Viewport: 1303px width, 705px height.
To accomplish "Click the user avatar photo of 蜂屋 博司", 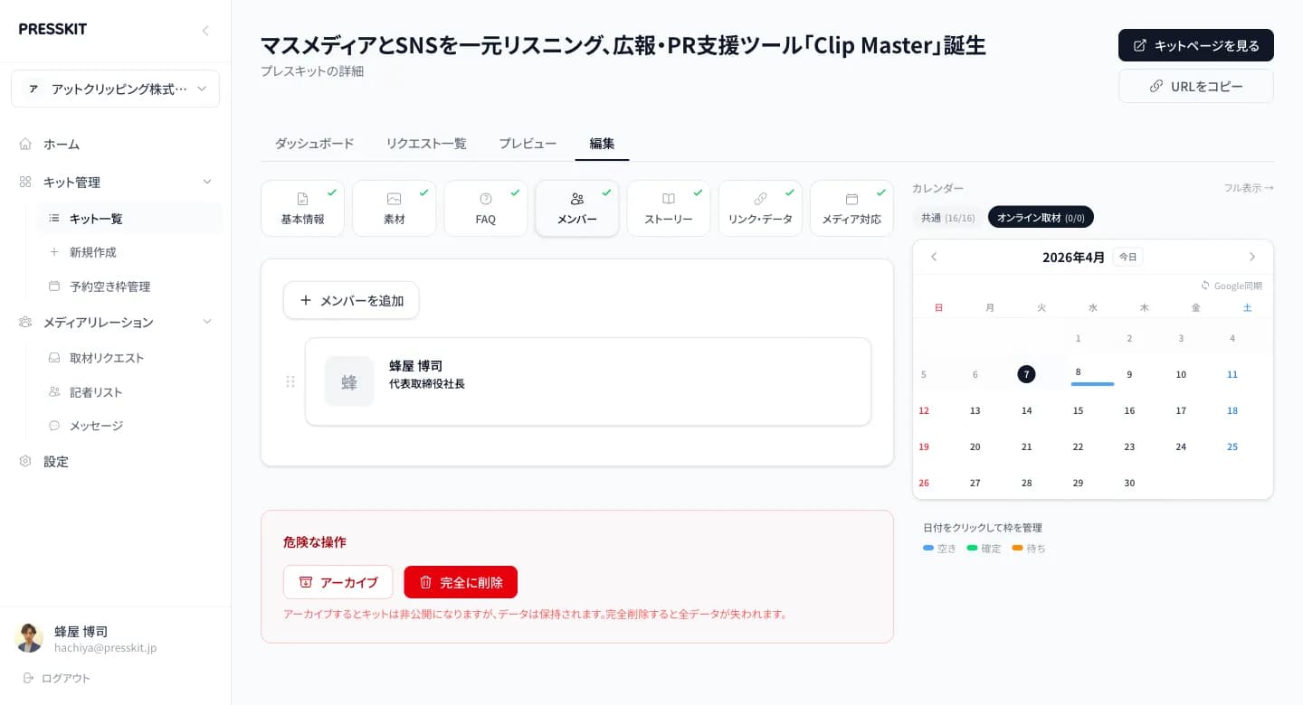I will pos(29,638).
